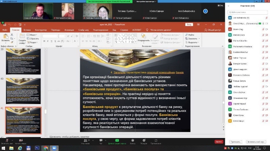Align text right in Абзац group
The height and width of the screenshot is (151, 270).
pos(90,41)
